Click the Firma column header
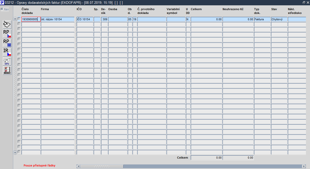The image size is (310, 169). 45,9
